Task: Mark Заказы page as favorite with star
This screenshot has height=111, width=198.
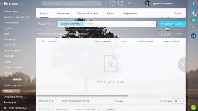Action: 54,23
